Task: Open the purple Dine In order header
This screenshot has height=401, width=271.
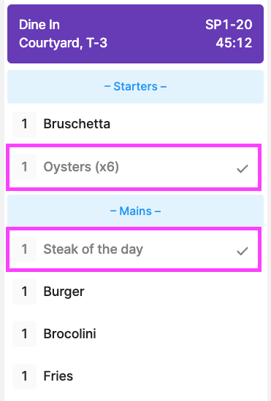Action: 136,34
